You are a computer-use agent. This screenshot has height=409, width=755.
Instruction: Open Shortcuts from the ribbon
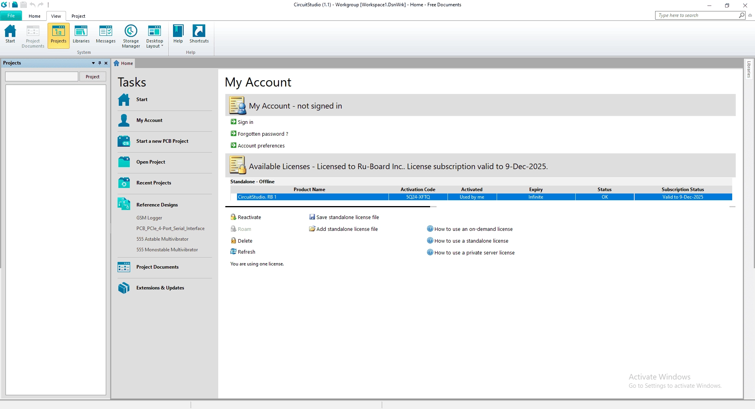click(199, 34)
